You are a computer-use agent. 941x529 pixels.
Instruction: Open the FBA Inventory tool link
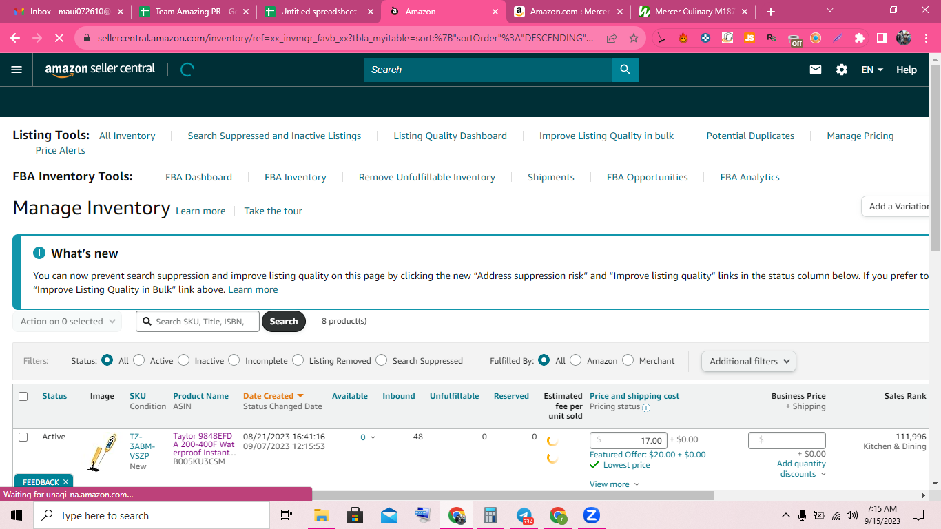[x=296, y=177]
